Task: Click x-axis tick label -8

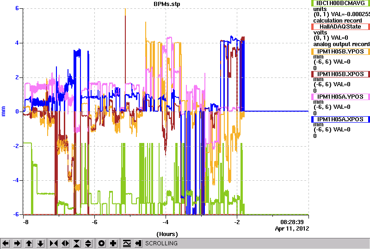Action: click(x=25, y=222)
